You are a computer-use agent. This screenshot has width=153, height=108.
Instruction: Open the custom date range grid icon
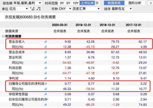97,3
